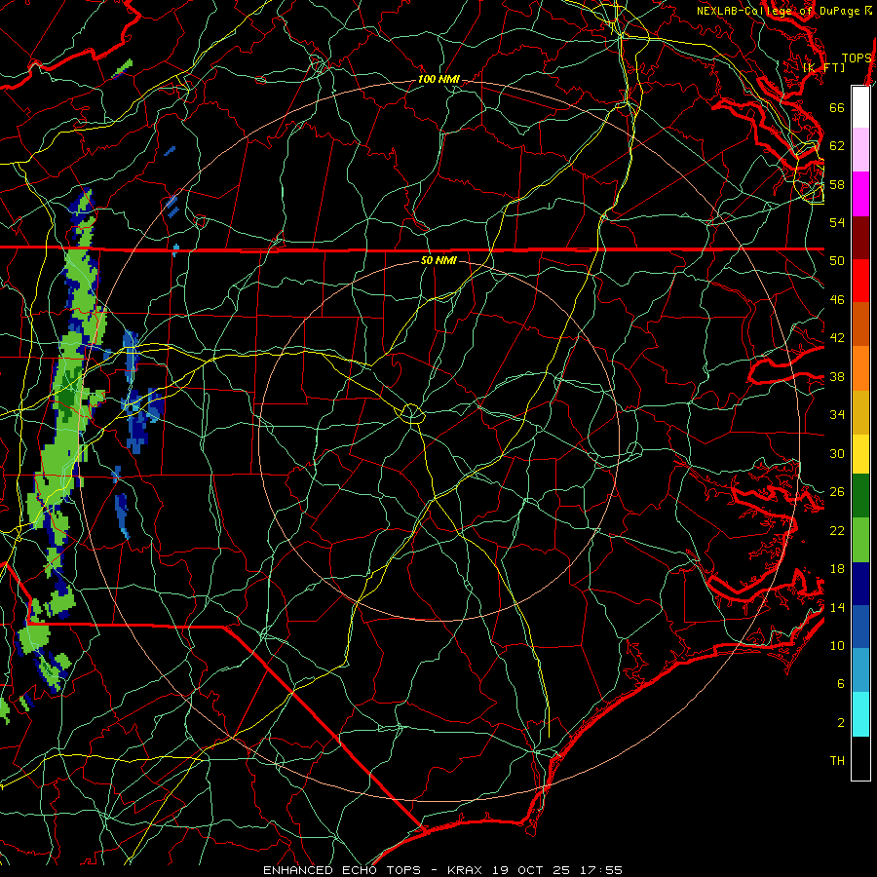Click the navy blue legend swatch
Screen dimensions: 877x877
pyautogui.click(x=860, y=584)
